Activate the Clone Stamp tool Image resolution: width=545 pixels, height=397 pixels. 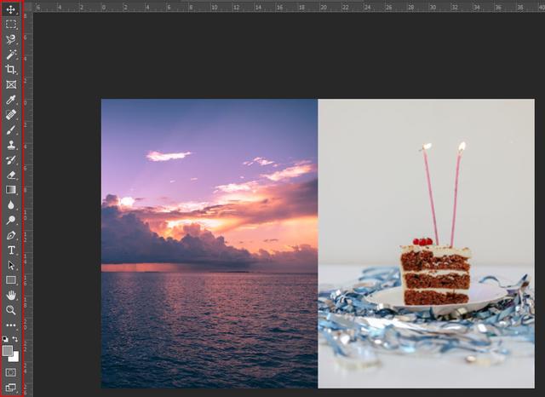pos(11,145)
